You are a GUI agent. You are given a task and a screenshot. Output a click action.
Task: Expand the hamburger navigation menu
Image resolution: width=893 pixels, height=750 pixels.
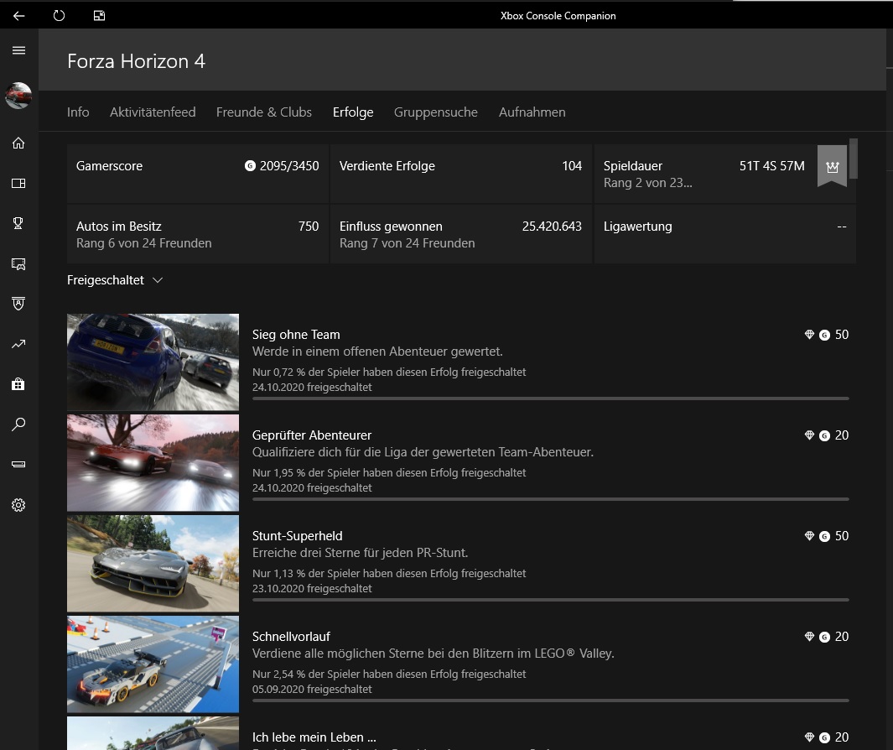pyautogui.click(x=18, y=50)
